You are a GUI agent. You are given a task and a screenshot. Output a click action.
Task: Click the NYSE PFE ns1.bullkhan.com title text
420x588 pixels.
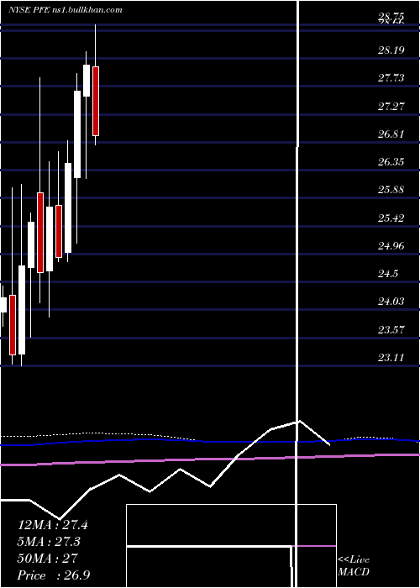[x=66, y=10]
